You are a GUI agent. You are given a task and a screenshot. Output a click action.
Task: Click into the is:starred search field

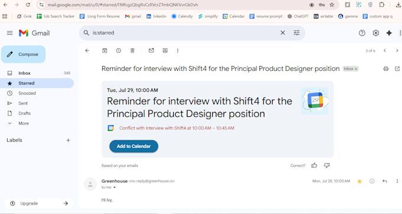point(184,33)
